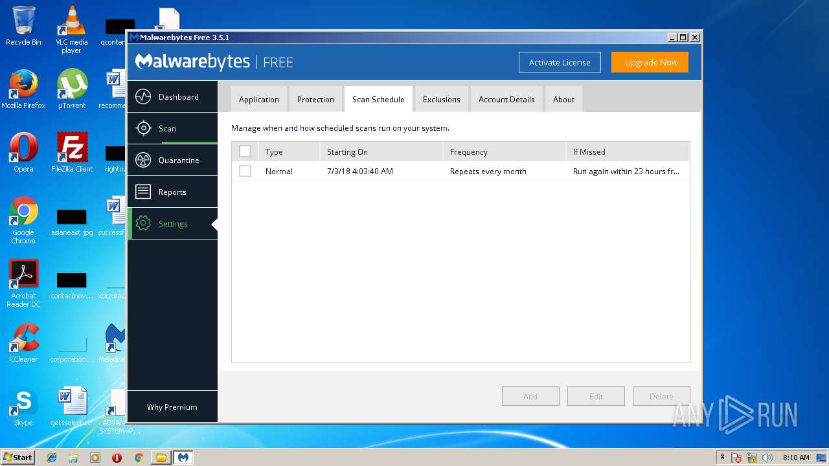Open the Quarantine sidebar section

[172, 161]
